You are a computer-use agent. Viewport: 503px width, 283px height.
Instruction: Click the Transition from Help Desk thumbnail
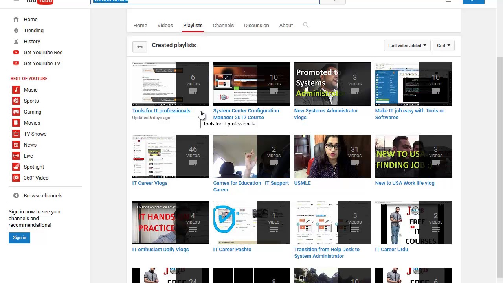(332, 223)
